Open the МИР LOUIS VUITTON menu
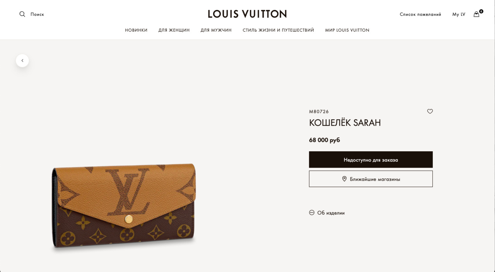 point(347,30)
